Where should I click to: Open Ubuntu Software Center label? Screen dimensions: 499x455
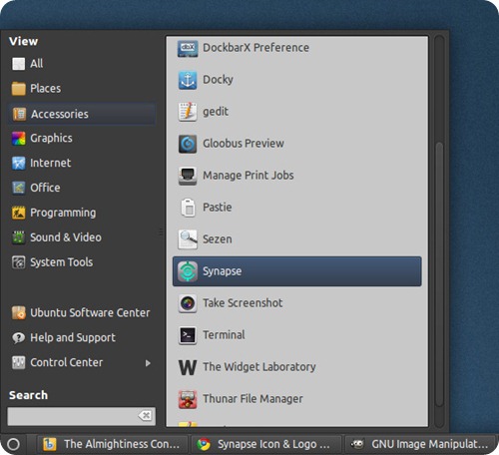click(x=90, y=313)
